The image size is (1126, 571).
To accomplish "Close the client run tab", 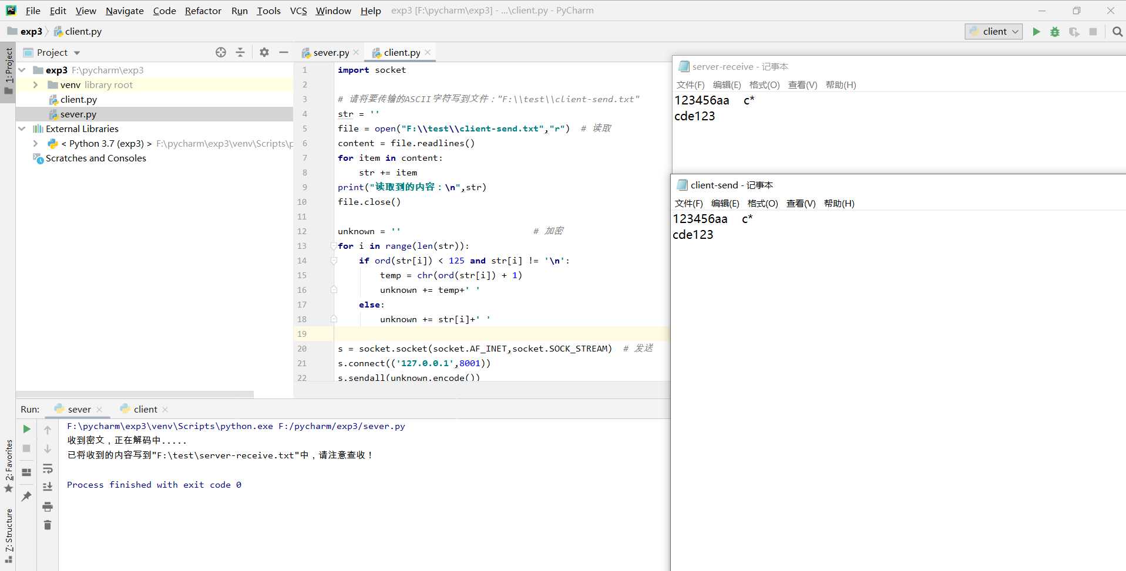I will pos(165,410).
